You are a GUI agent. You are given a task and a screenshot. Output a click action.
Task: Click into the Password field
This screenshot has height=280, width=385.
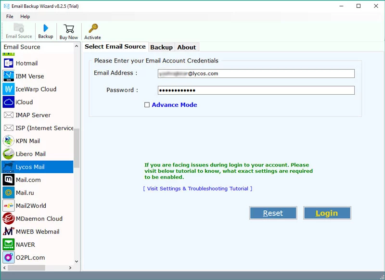pos(256,90)
